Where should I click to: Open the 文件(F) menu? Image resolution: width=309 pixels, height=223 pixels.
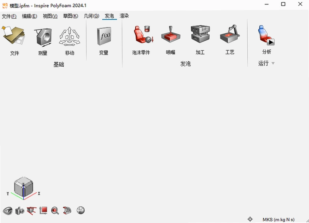[x=9, y=16]
